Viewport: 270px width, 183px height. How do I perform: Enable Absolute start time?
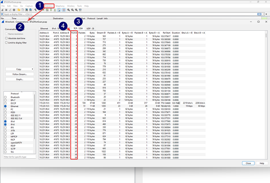point(6,38)
